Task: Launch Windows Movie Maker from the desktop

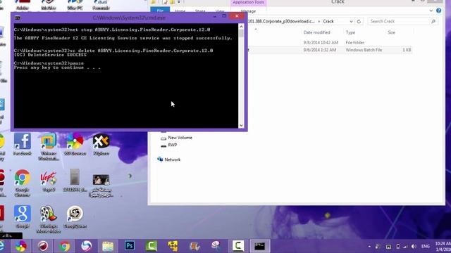Action: pos(49,219)
